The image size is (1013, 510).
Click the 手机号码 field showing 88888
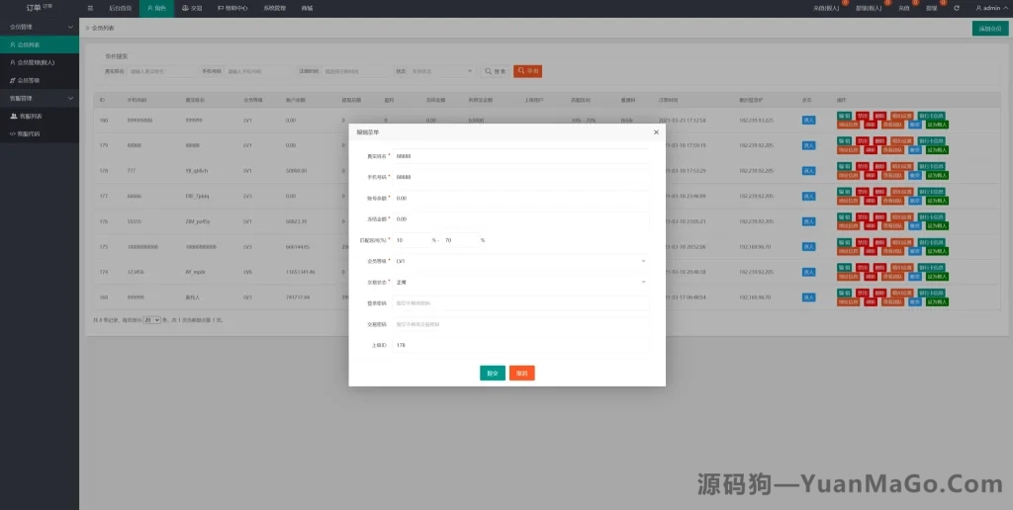pyautogui.click(x=520, y=177)
